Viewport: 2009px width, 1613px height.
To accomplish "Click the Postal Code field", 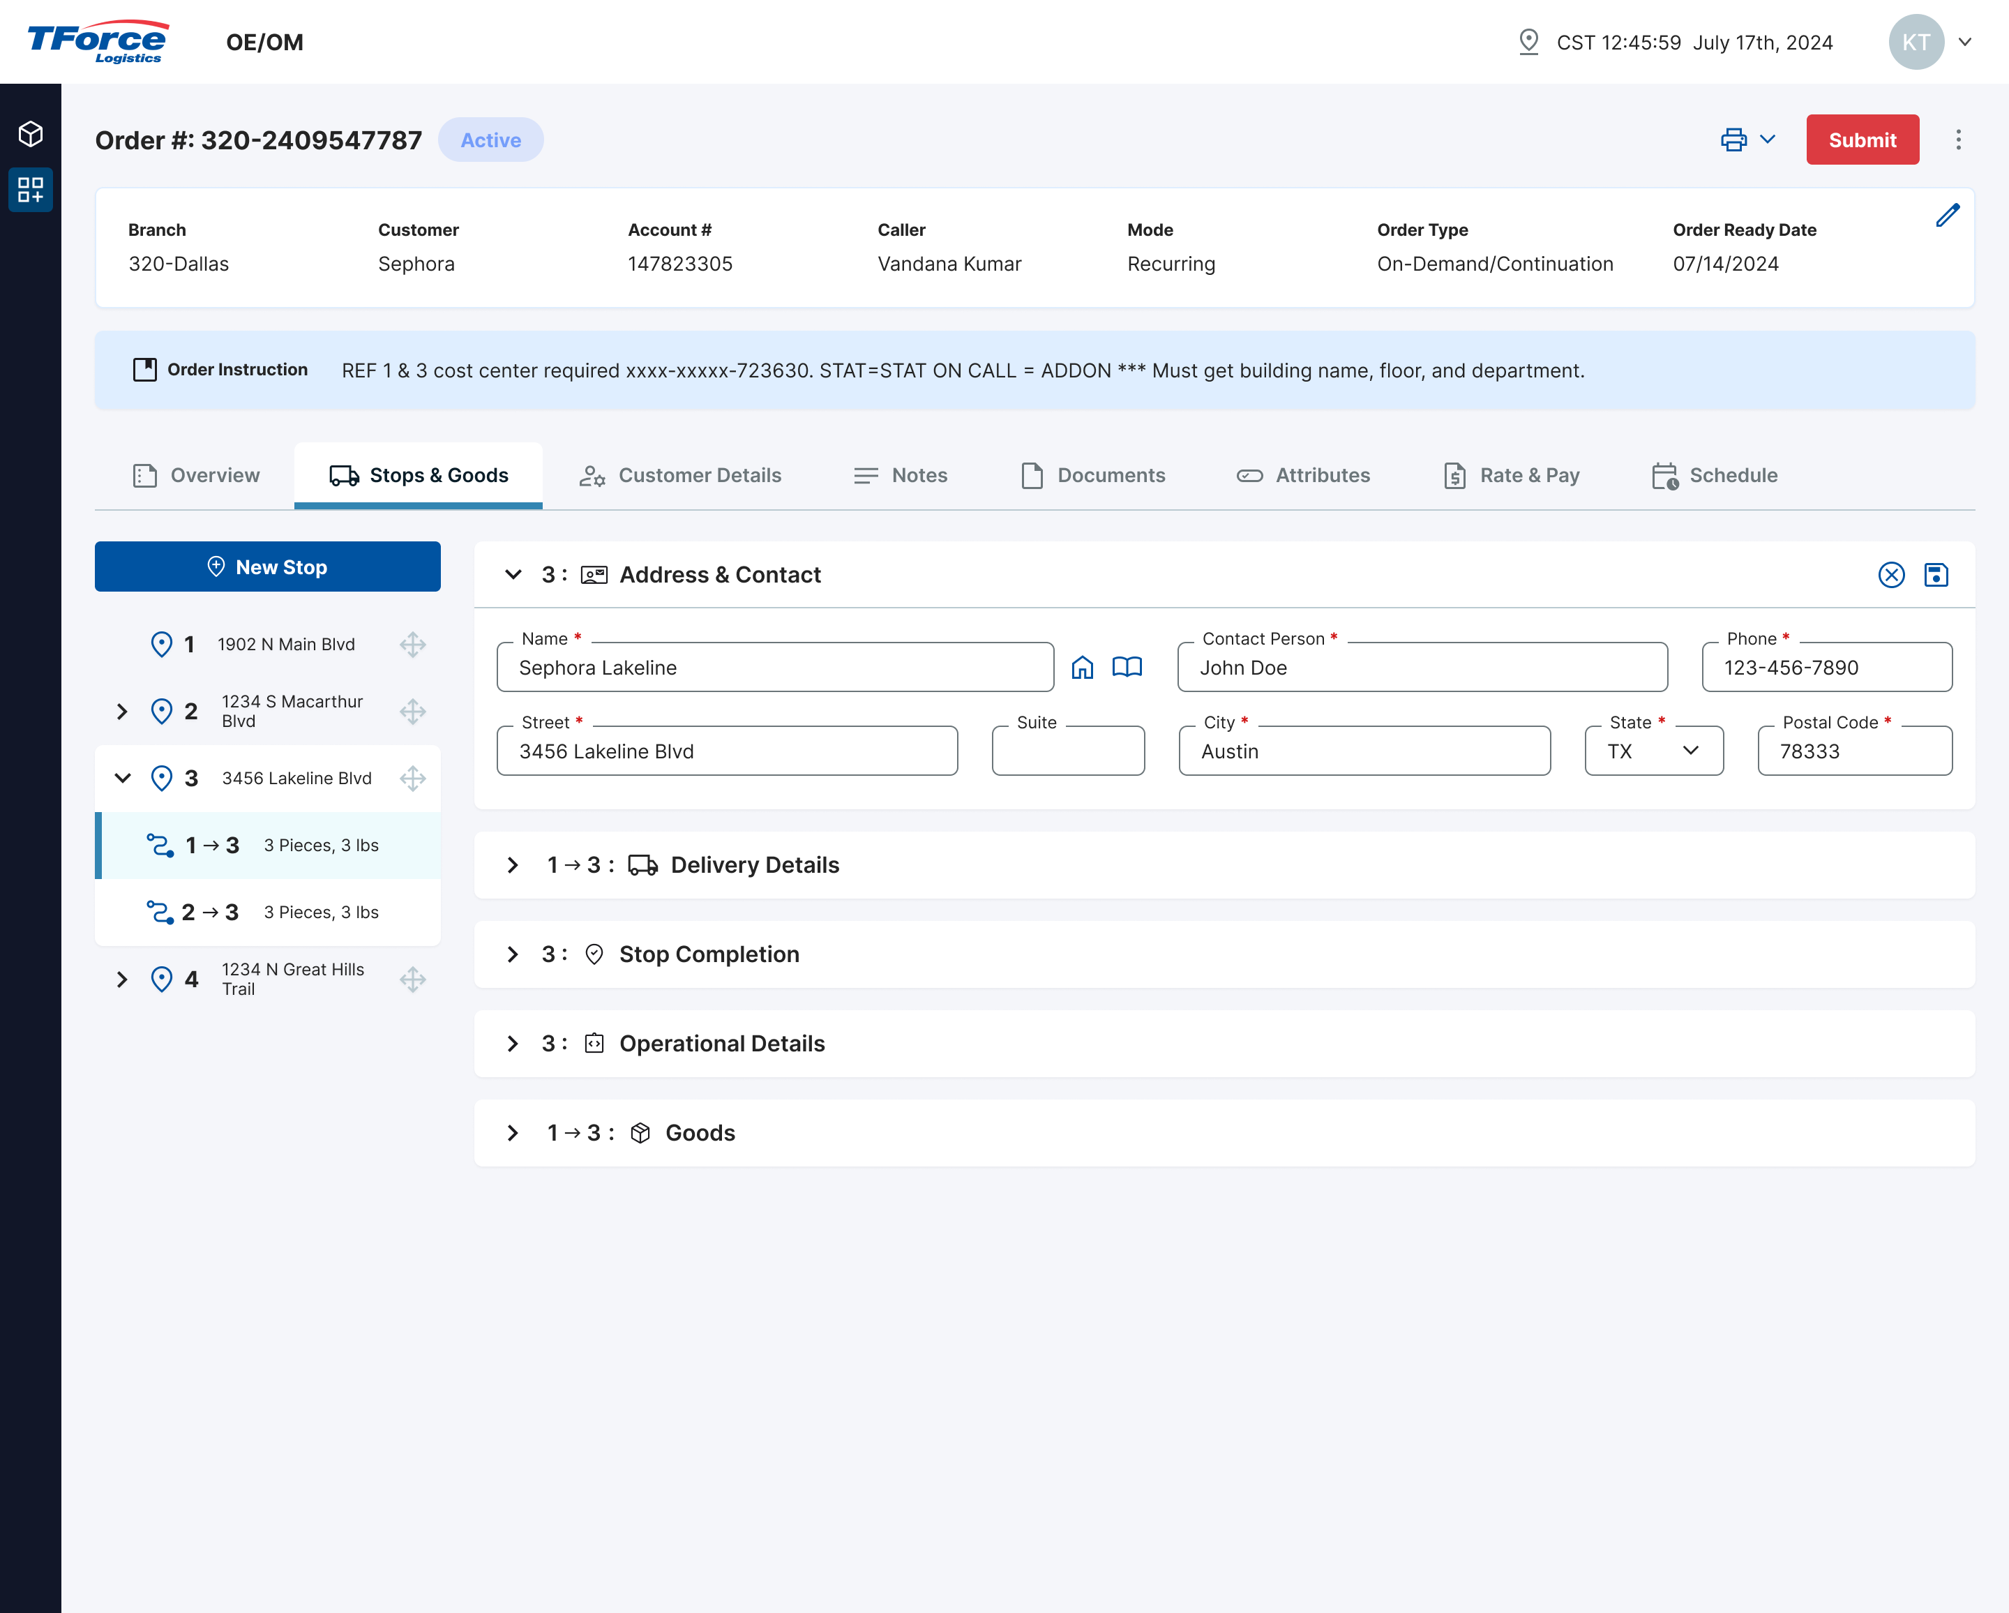I will (1854, 751).
